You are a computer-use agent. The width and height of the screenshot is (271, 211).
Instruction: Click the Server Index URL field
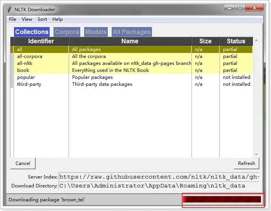159,177
